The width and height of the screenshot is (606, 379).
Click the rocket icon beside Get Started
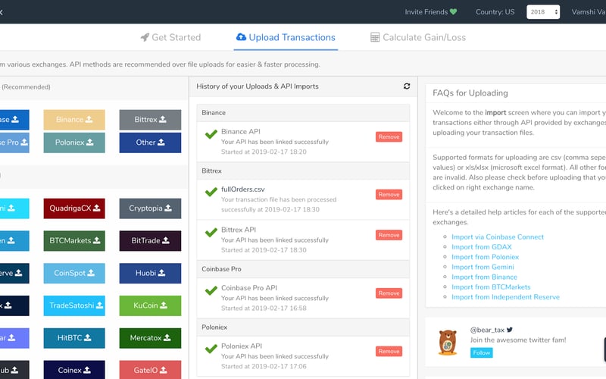tap(145, 37)
